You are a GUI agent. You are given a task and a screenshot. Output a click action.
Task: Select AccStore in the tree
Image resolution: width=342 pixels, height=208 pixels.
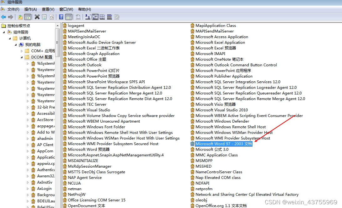[x=45, y=120]
